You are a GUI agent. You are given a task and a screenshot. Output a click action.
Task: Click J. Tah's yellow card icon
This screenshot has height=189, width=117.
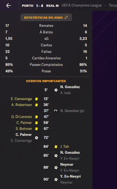click(x=56, y=147)
